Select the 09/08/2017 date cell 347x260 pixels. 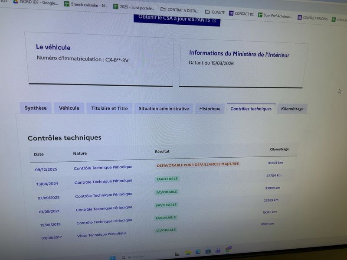coord(52,237)
